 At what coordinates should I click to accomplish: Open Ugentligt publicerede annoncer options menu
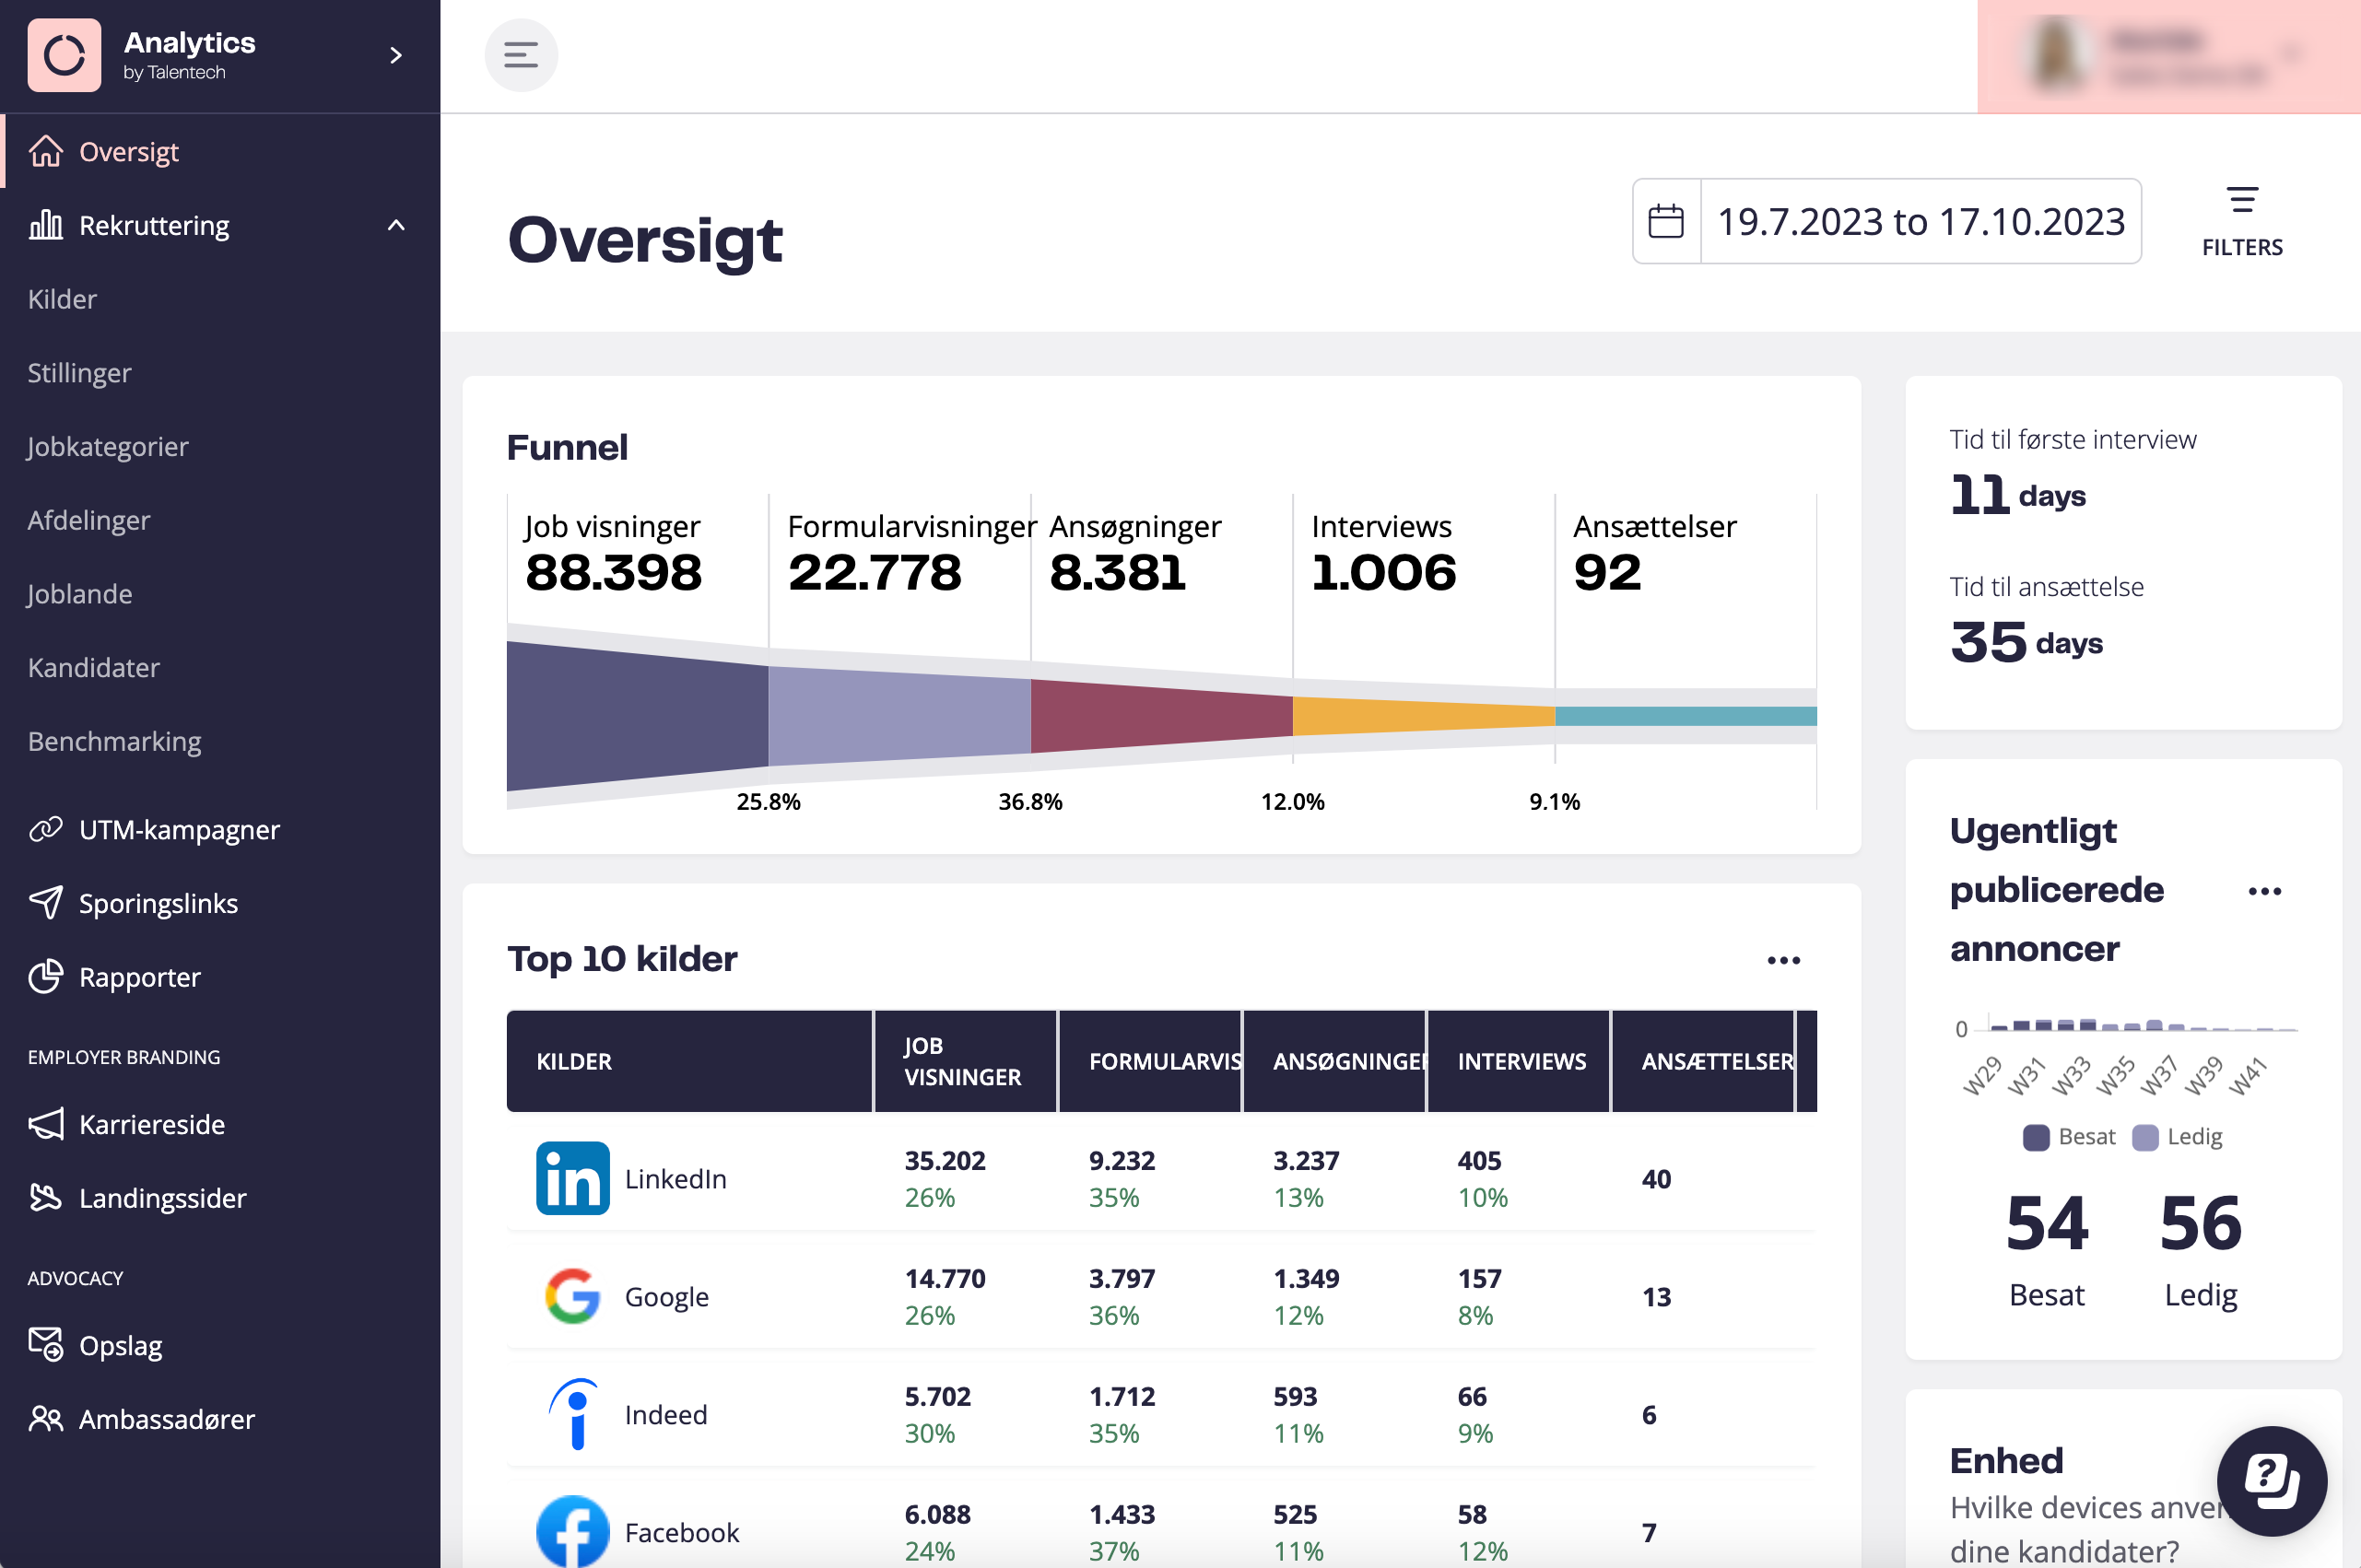click(x=2264, y=891)
